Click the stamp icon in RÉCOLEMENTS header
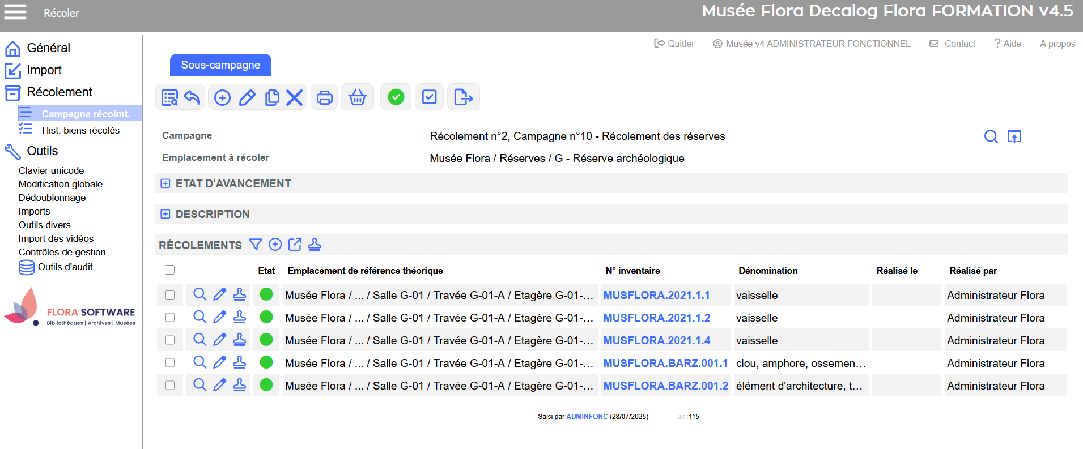This screenshot has height=449, width=1083. click(x=315, y=245)
